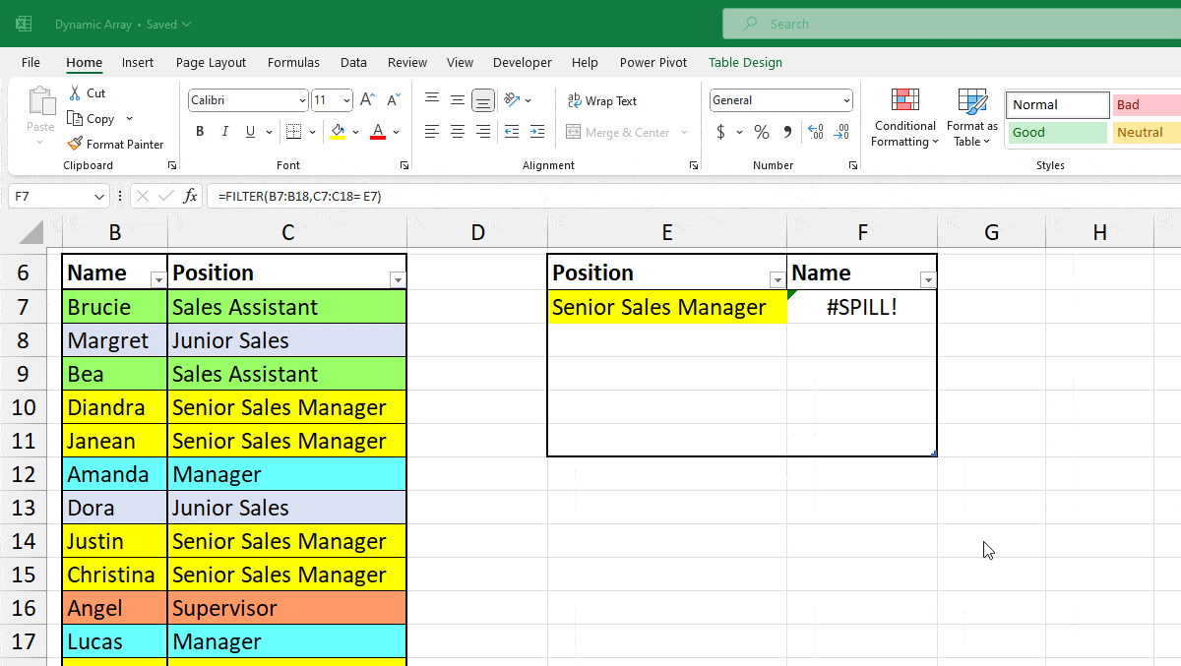1181x666 pixels.
Task: Click the Increase Decimal icon
Action: [x=814, y=131]
